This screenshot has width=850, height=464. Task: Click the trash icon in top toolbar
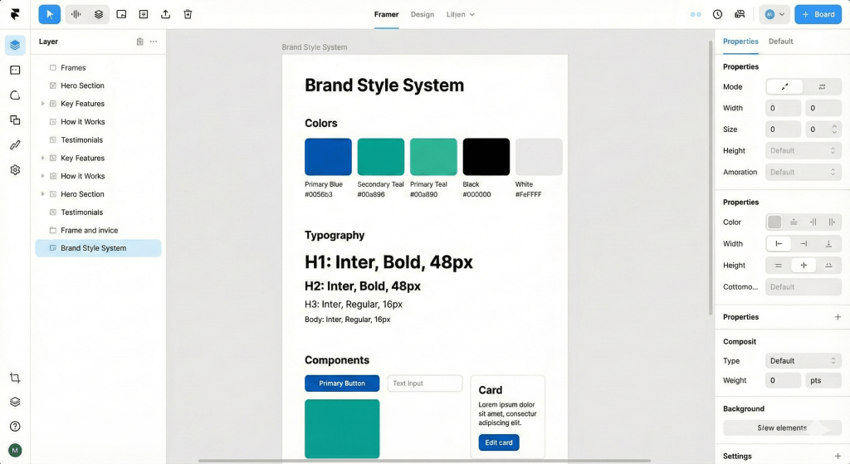(x=188, y=14)
